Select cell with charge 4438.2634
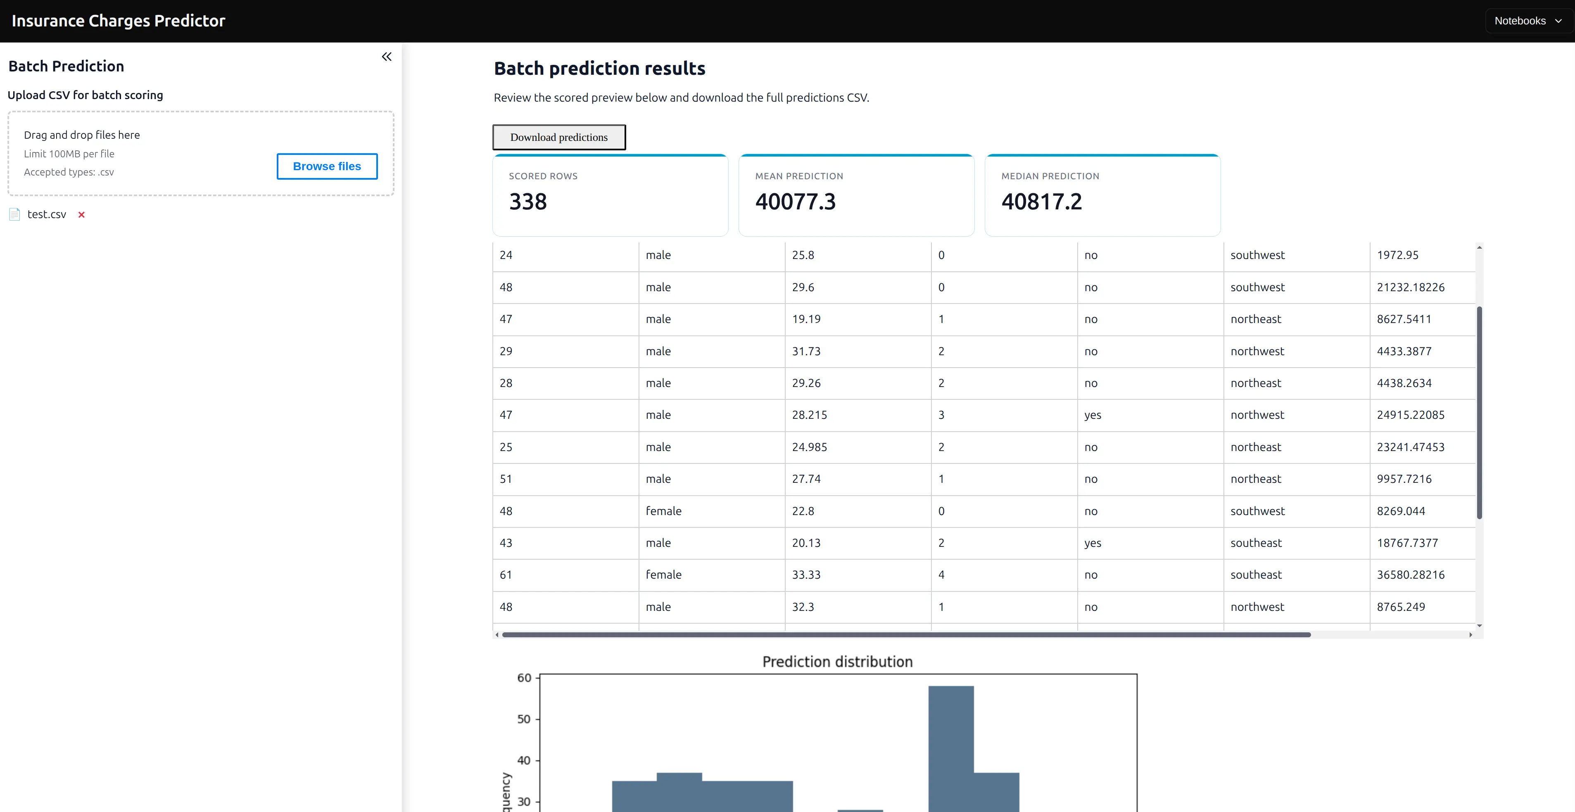Image resolution: width=1575 pixels, height=812 pixels. (x=1422, y=383)
